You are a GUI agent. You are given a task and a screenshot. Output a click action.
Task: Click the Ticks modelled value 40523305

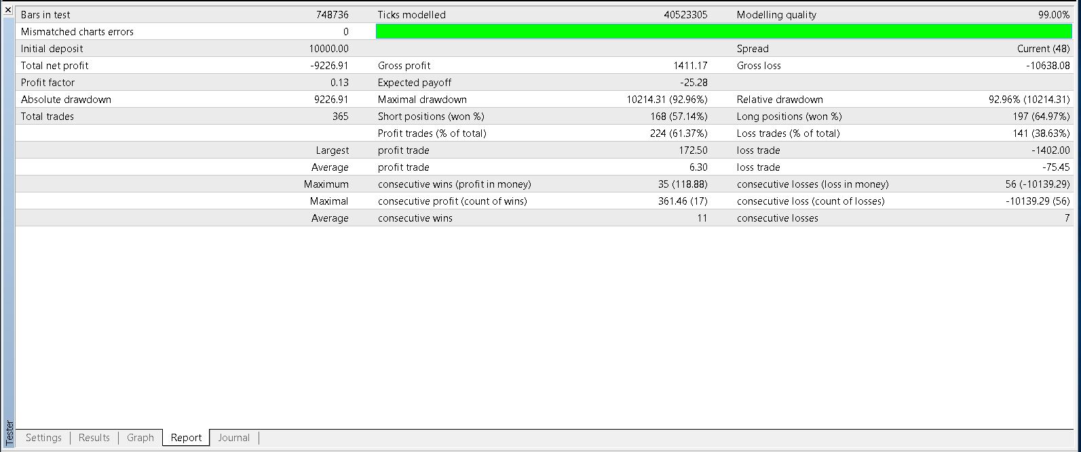pyautogui.click(x=685, y=15)
